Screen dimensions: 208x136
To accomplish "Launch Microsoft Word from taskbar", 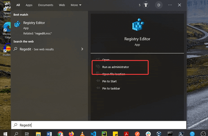I will tap(49, 134).
